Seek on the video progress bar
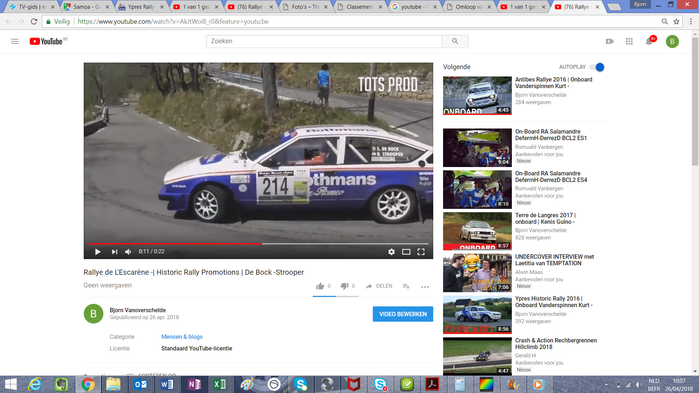The image size is (699, 393). tap(258, 243)
